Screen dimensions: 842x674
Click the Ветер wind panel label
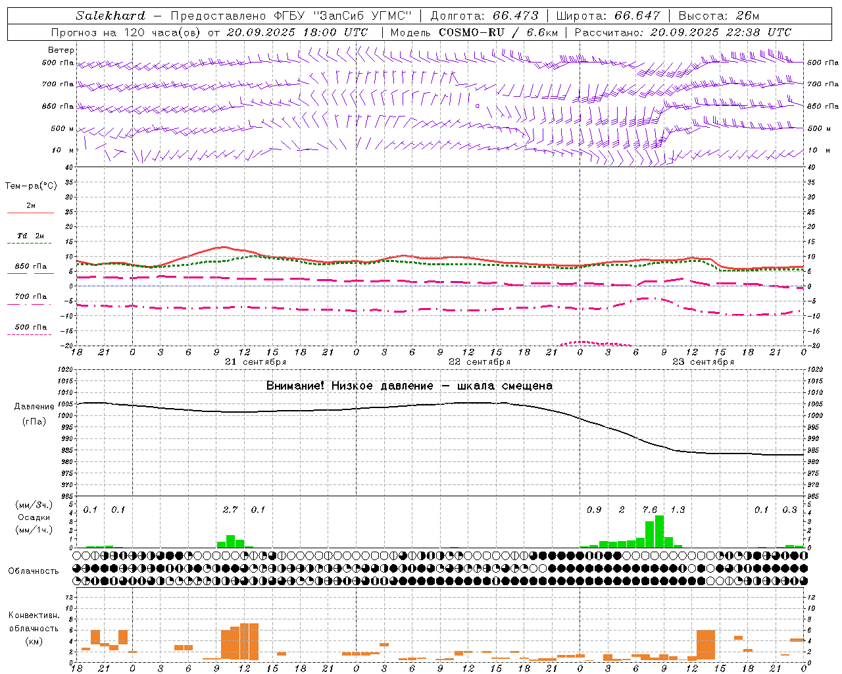pos(61,50)
